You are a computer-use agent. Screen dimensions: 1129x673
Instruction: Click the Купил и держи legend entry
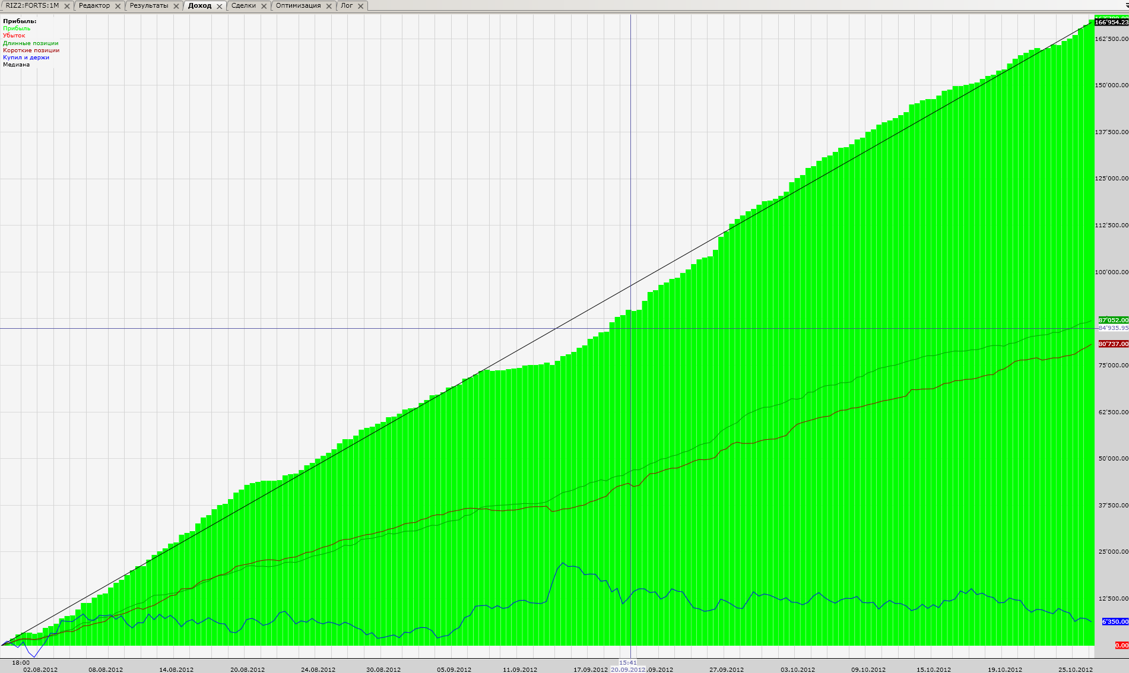click(x=26, y=58)
